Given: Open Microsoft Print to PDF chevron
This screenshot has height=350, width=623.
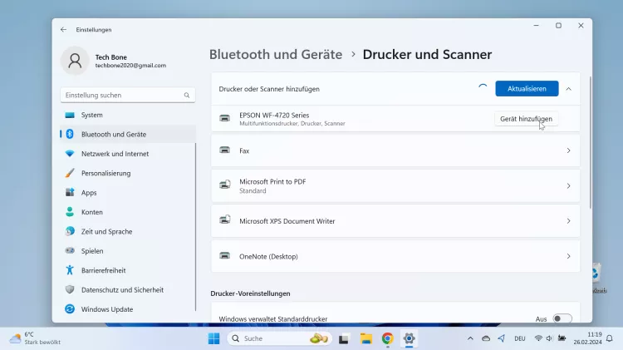Looking at the screenshot, I should (568, 185).
